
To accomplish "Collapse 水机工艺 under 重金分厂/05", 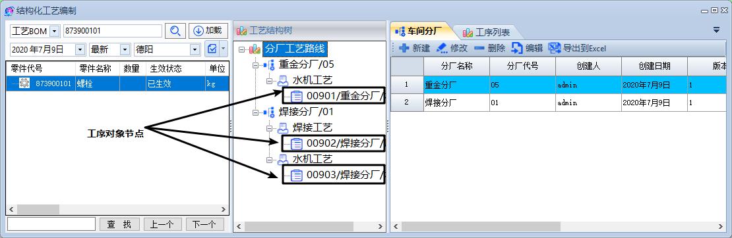I will (269, 81).
